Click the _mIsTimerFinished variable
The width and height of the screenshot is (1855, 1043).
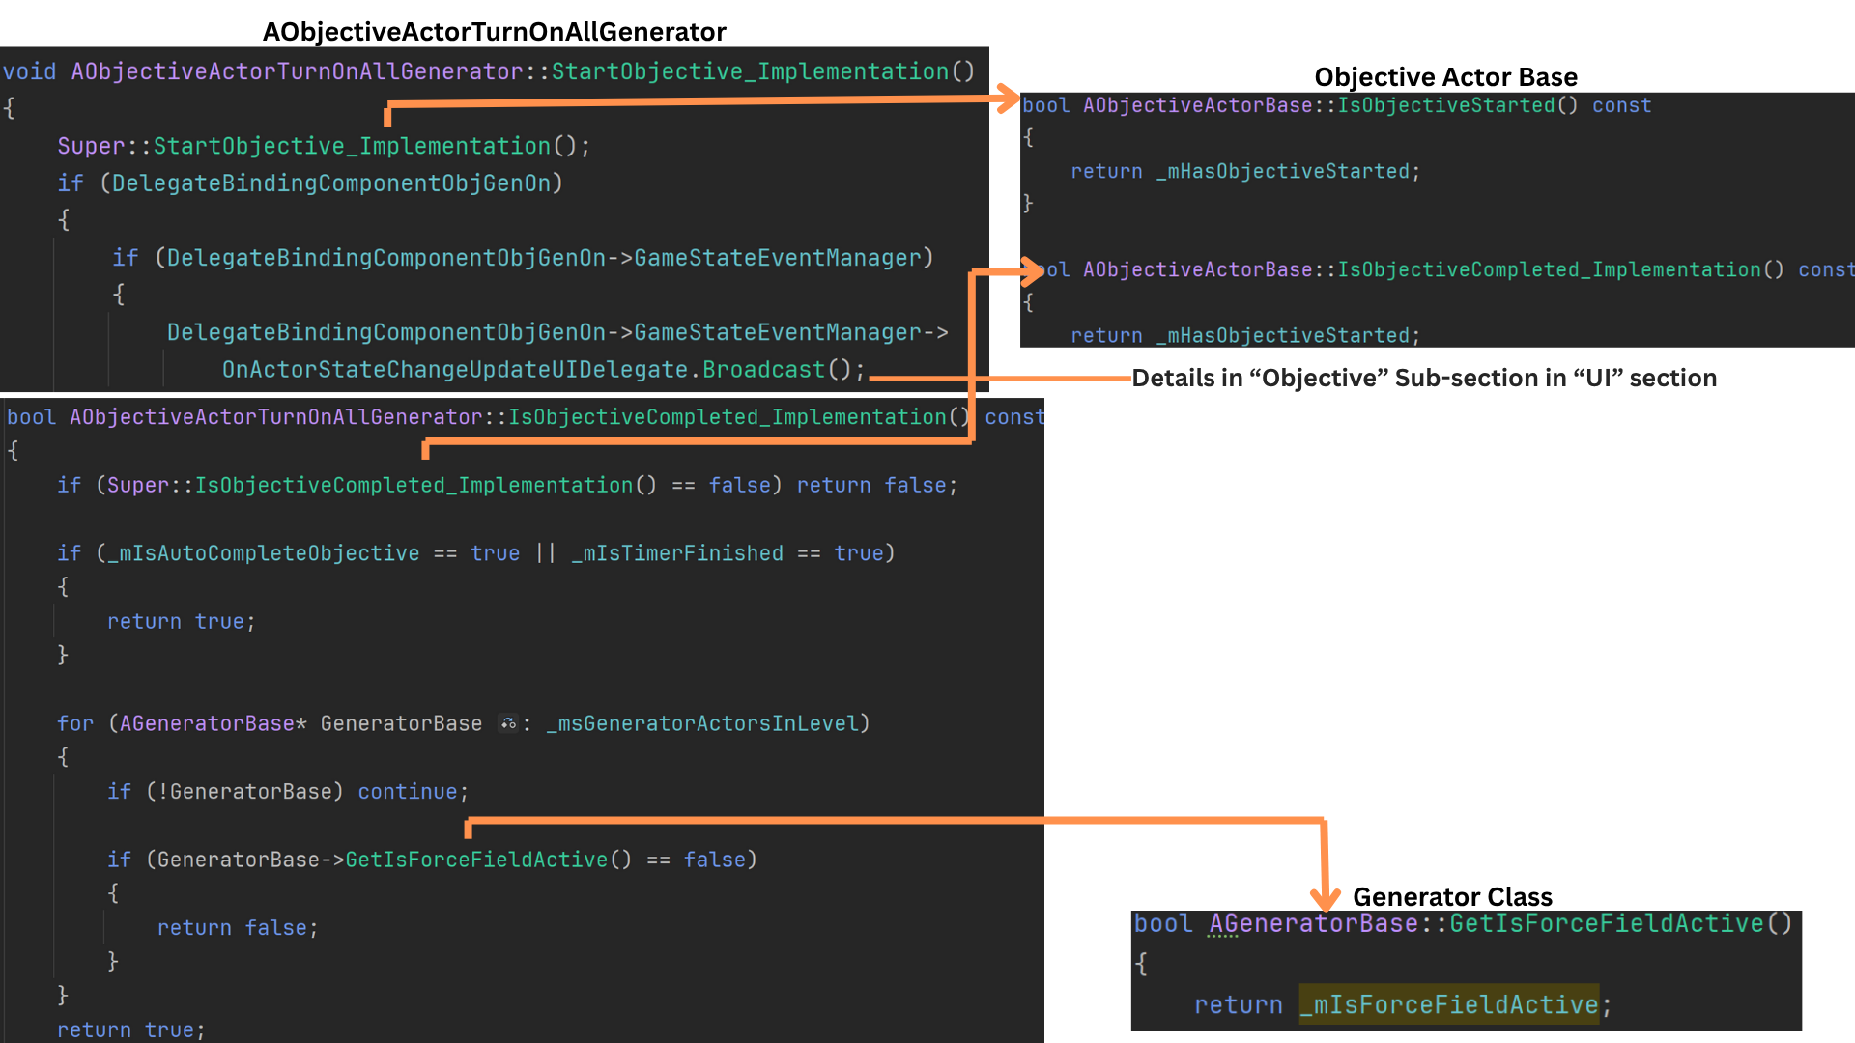coord(677,553)
